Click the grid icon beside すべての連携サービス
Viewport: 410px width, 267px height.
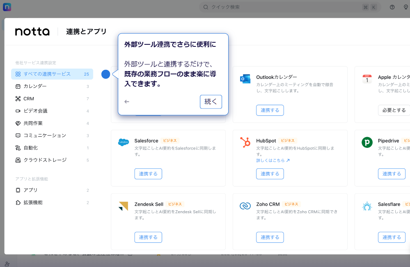(x=18, y=74)
